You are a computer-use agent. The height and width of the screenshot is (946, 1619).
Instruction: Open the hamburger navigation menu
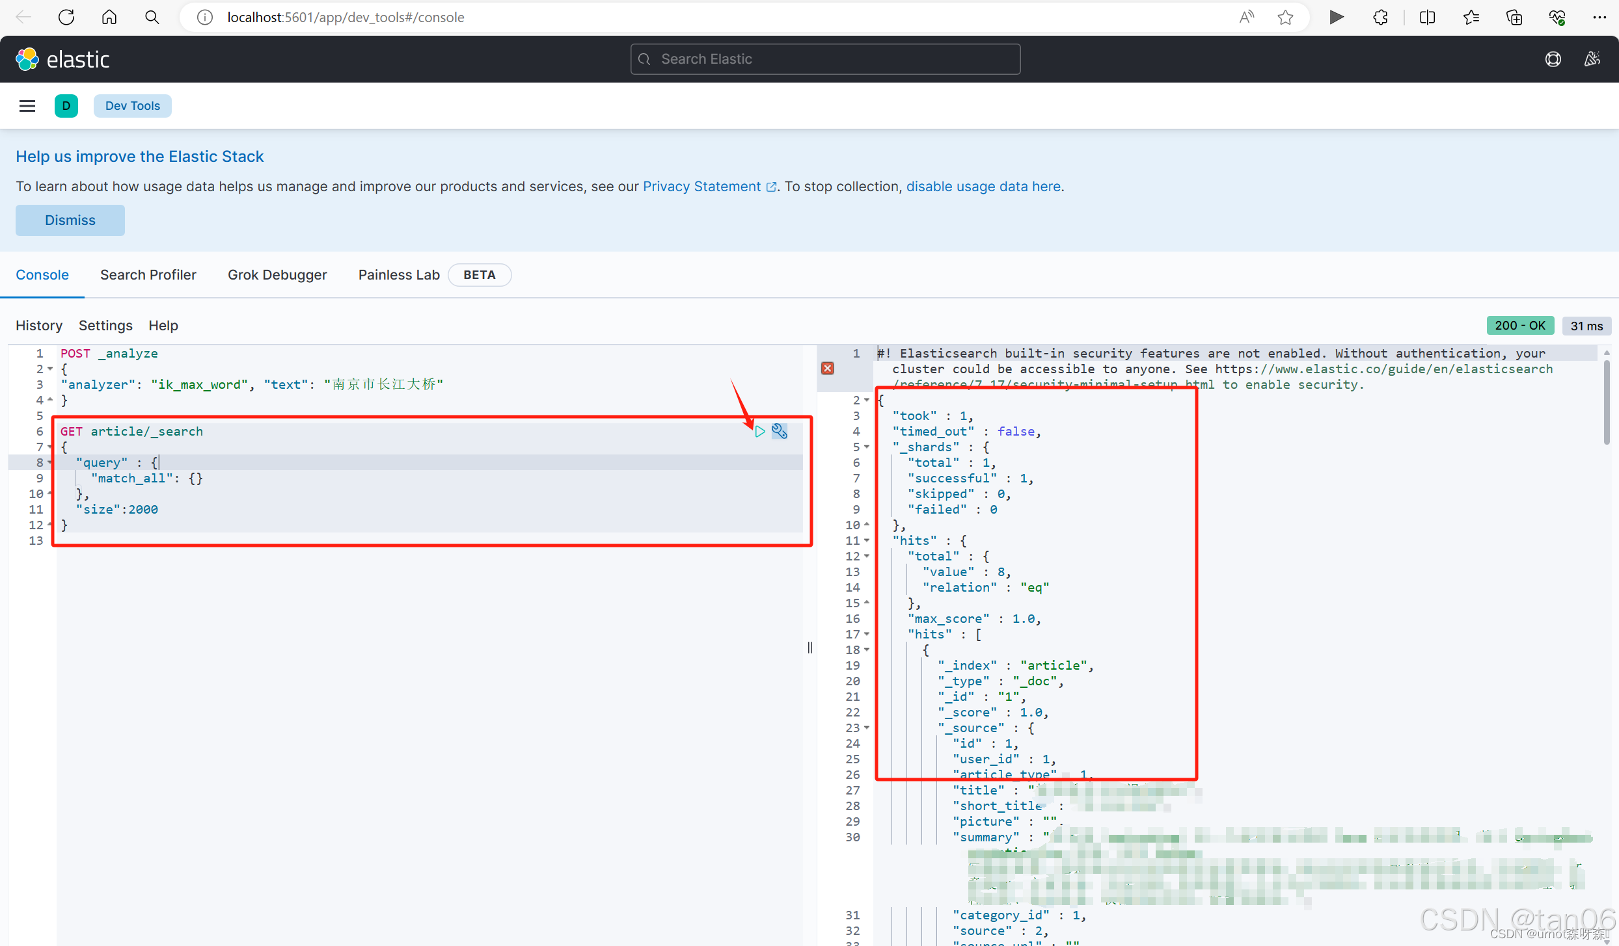tap(27, 106)
